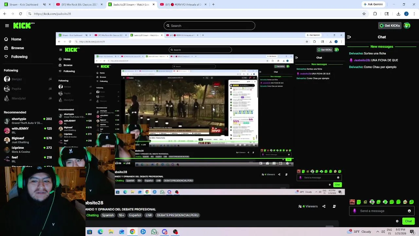The image size is (419, 236).
Task: Open recommended channel withJENNY
Action: pyautogui.click(x=28, y=130)
